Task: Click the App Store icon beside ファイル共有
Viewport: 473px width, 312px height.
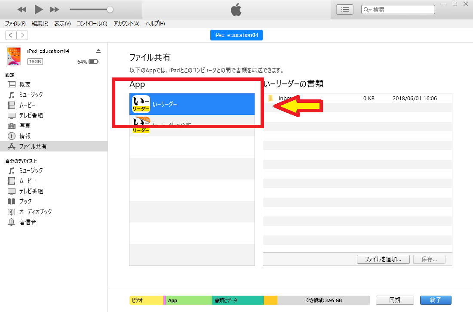Action: point(12,146)
